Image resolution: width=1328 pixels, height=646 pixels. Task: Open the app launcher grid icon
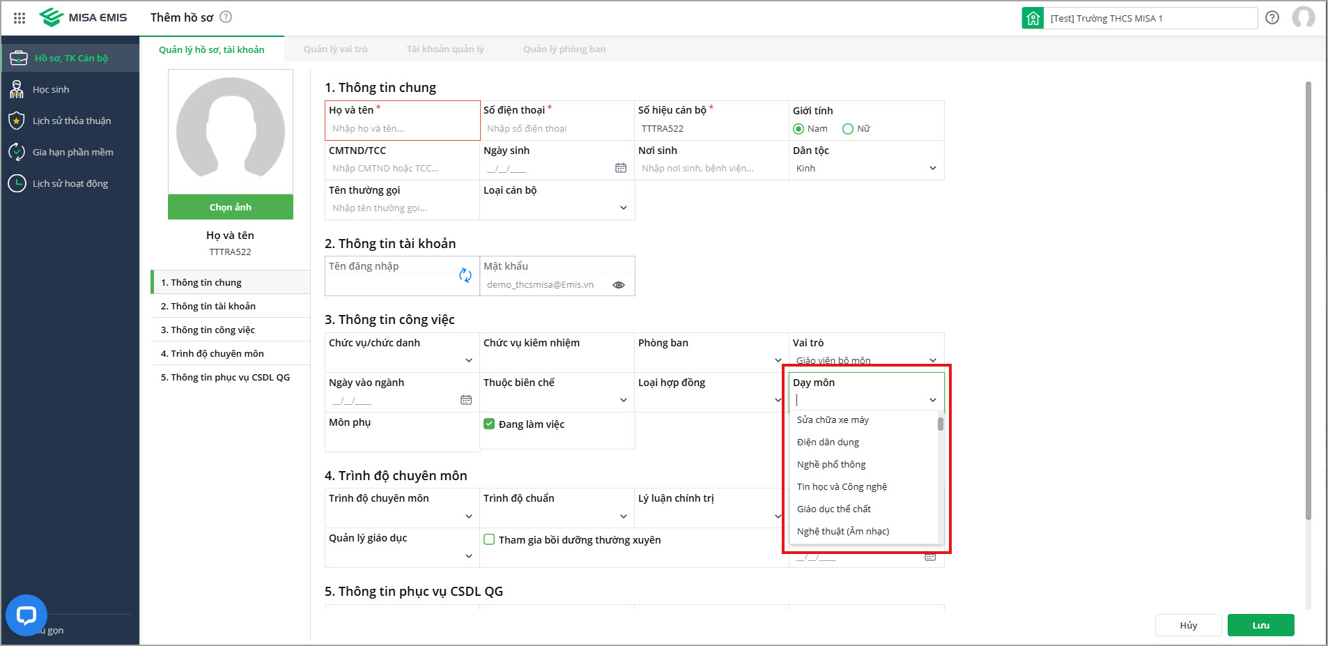[x=20, y=18]
